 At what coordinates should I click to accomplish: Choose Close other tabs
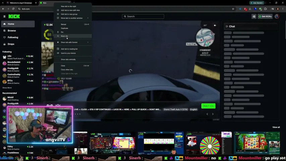click(73, 69)
